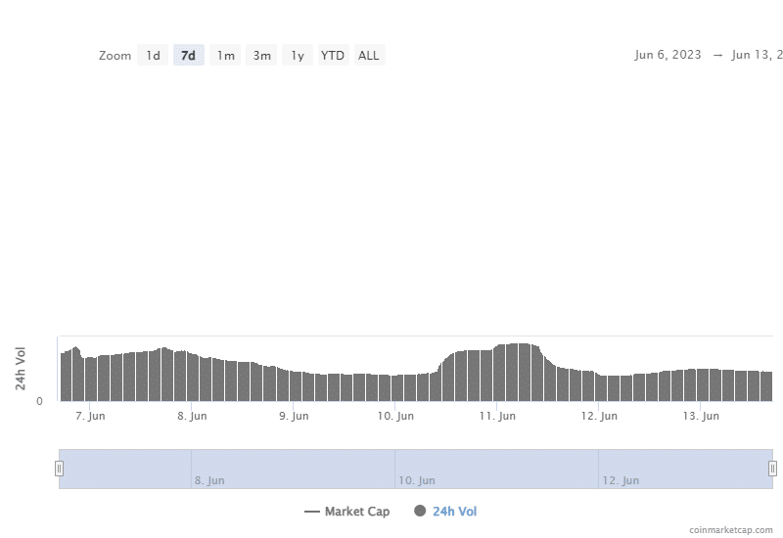Open the coinmarketcap.com credit link
783x538 pixels.
(x=730, y=529)
